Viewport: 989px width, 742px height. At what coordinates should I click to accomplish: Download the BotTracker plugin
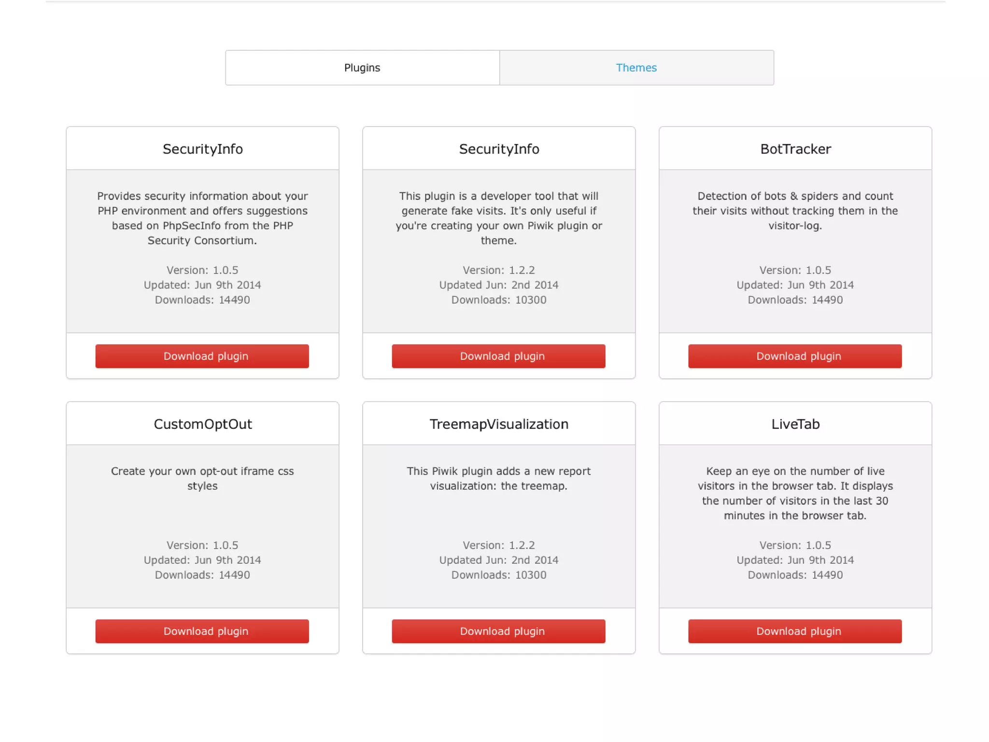pos(795,356)
